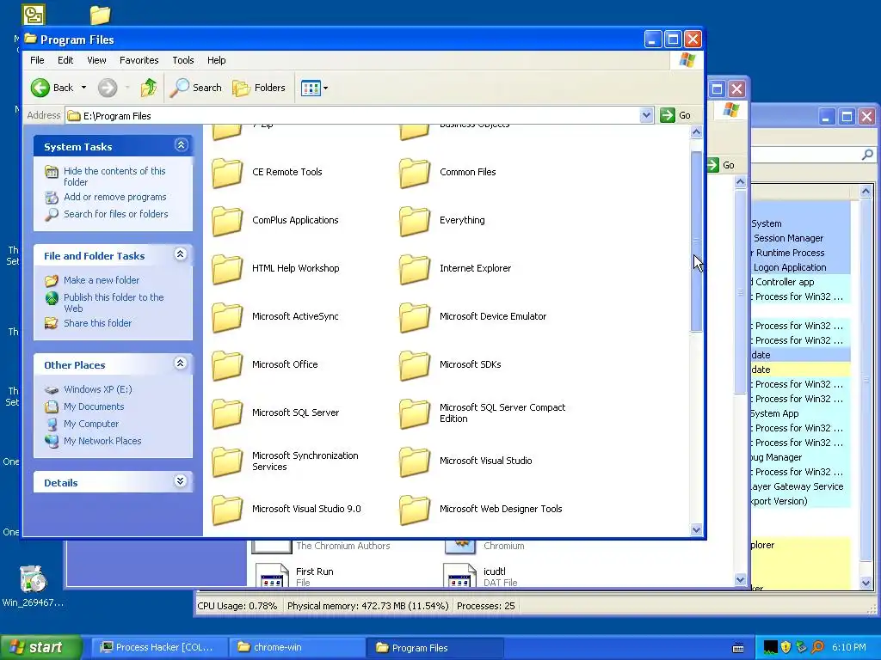Open the Views dropdown arrow
This screenshot has width=881, height=660.
click(x=325, y=89)
